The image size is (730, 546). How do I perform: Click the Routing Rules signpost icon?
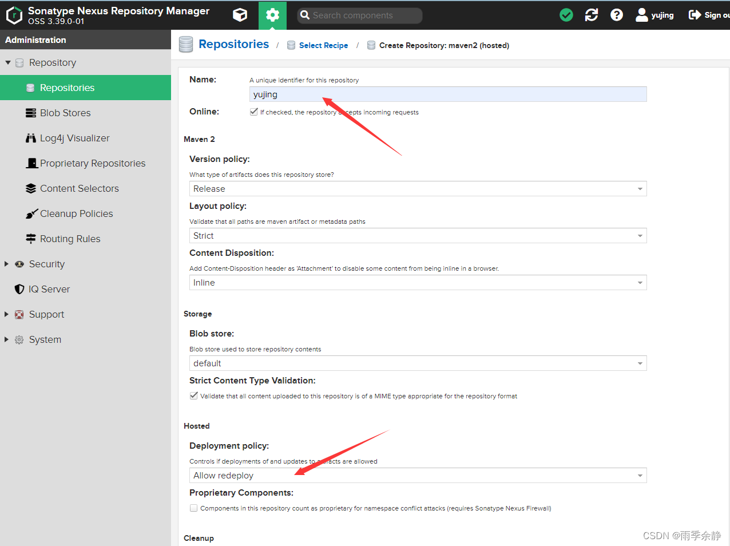[31, 239]
